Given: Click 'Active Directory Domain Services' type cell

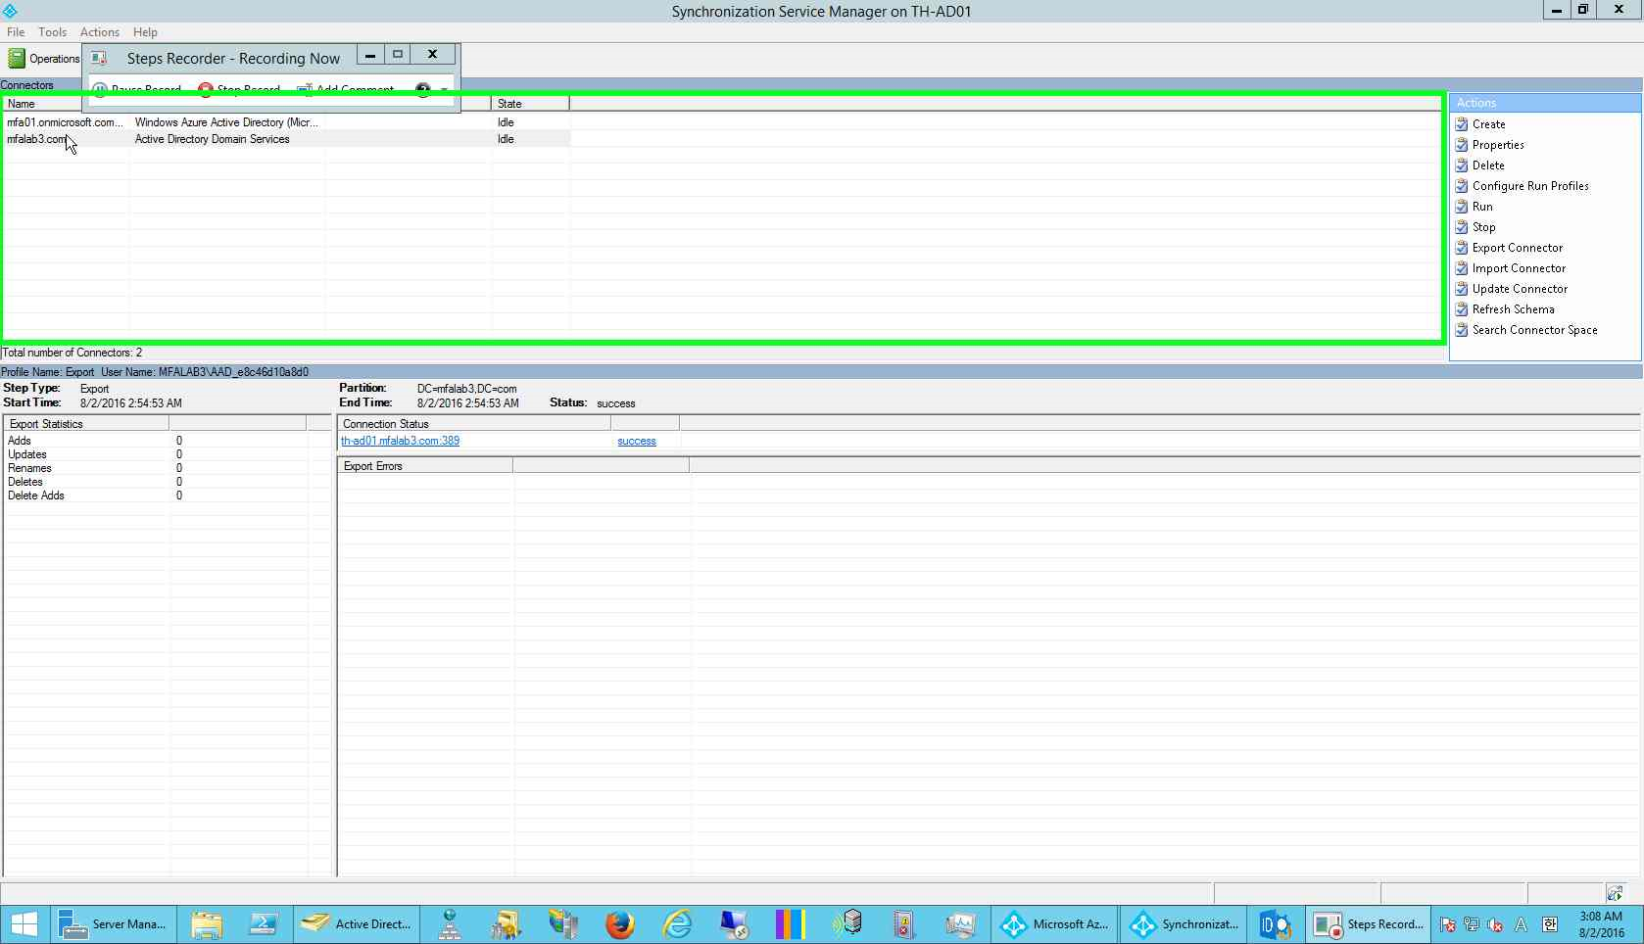Looking at the screenshot, I should (x=212, y=139).
